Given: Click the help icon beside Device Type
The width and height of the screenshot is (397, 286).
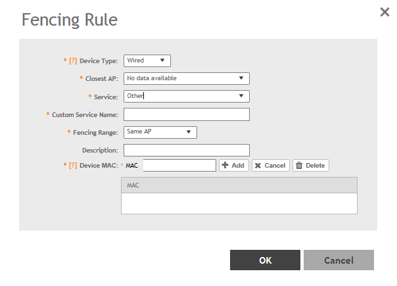Looking at the screenshot, I should (73, 60).
